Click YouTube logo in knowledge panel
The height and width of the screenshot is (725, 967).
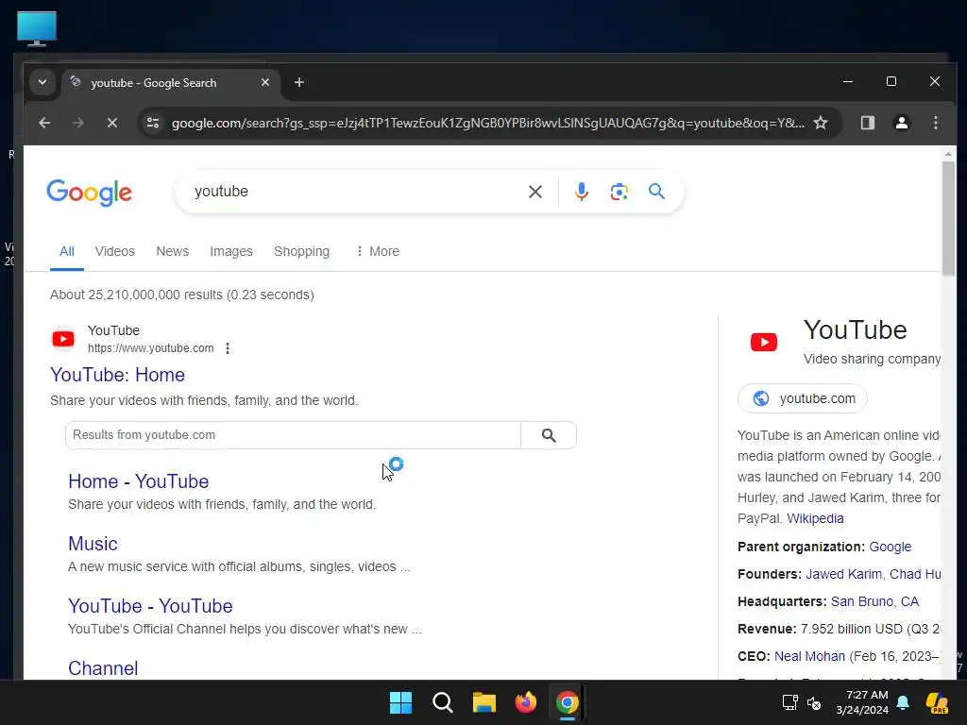pyautogui.click(x=763, y=342)
